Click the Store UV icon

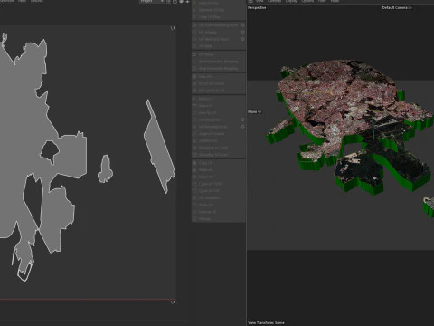click(194, 205)
